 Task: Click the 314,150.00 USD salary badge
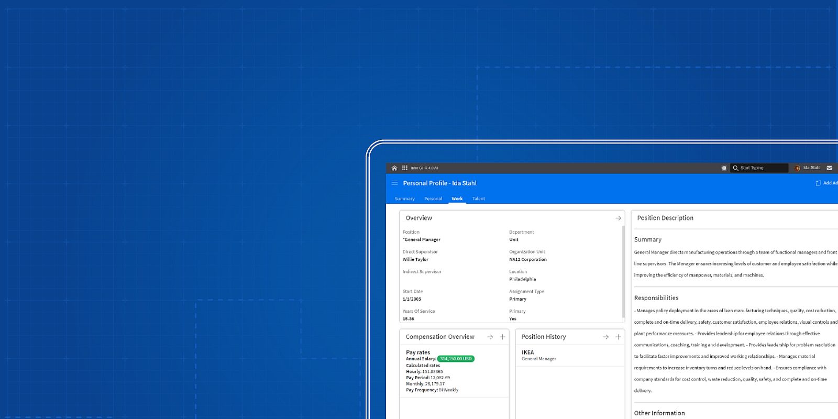456,359
